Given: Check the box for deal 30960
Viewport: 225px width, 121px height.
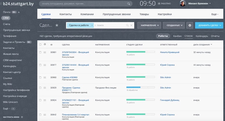Looking at the screenshot, I should click(40, 78).
